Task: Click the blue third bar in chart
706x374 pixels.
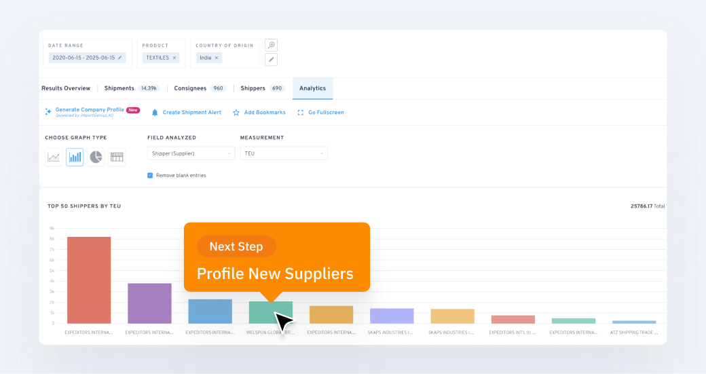Action: [210, 312]
